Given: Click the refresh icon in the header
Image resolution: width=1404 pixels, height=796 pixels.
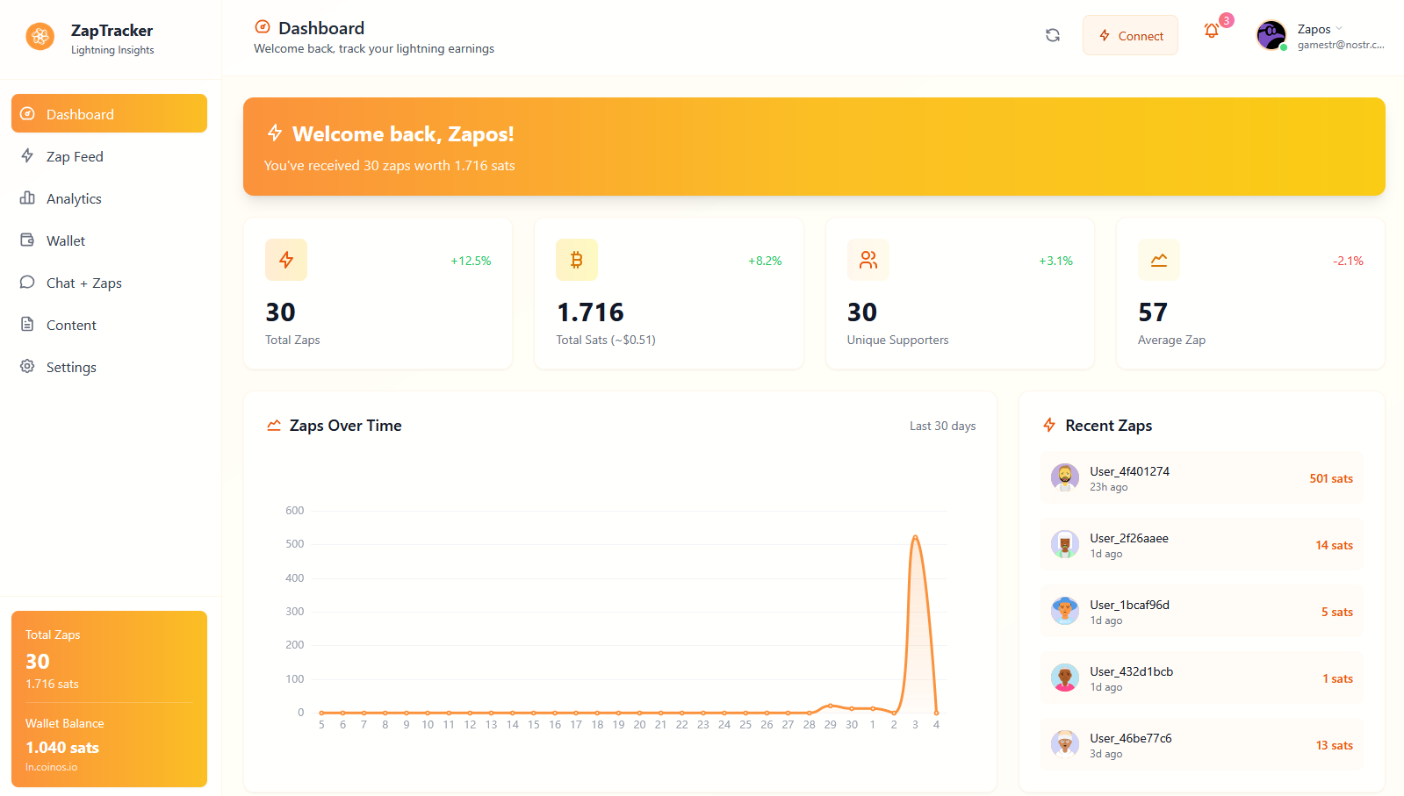Looking at the screenshot, I should pos(1052,35).
